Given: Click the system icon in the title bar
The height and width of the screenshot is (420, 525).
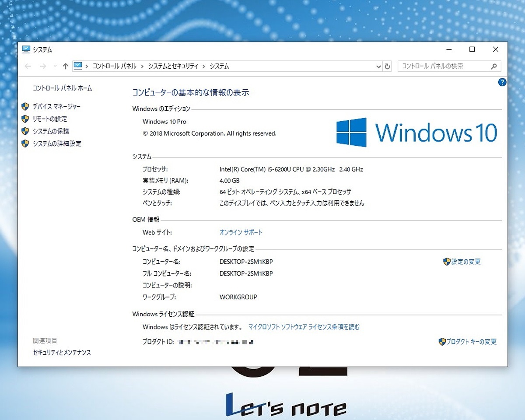Looking at the screenshot, I should tap(26, 49).
